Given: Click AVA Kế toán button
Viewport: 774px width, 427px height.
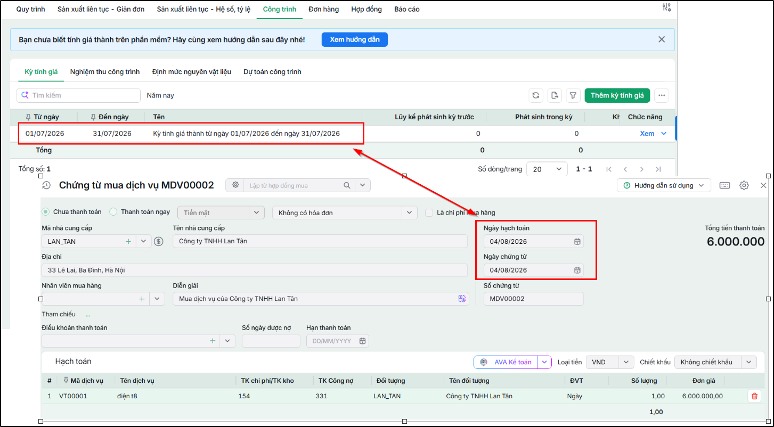Looking at the screenshot, I should point(506,362).
